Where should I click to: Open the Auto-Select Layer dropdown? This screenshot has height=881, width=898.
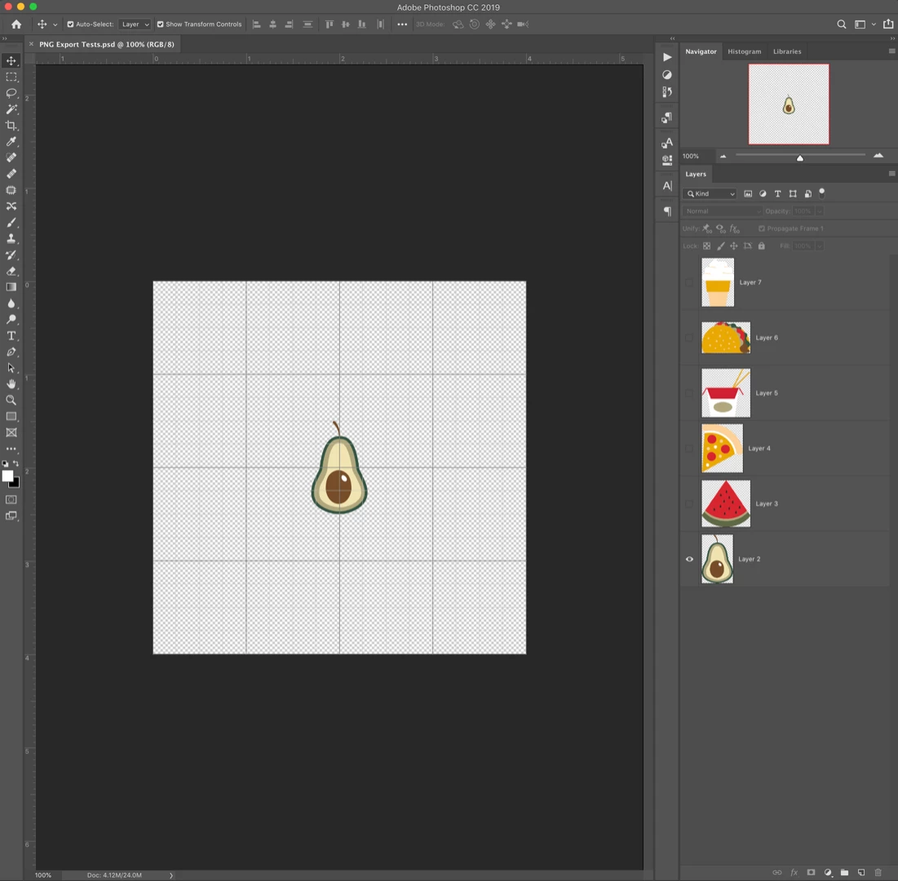coord(135,24)
